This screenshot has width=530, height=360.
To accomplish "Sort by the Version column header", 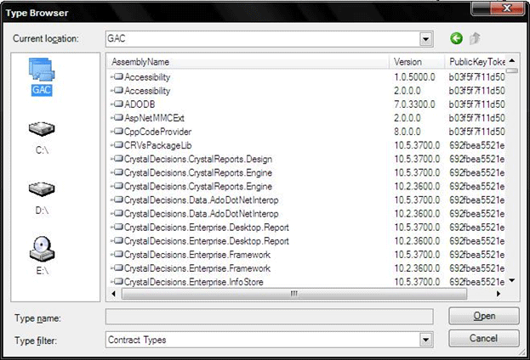I will 417,62.
